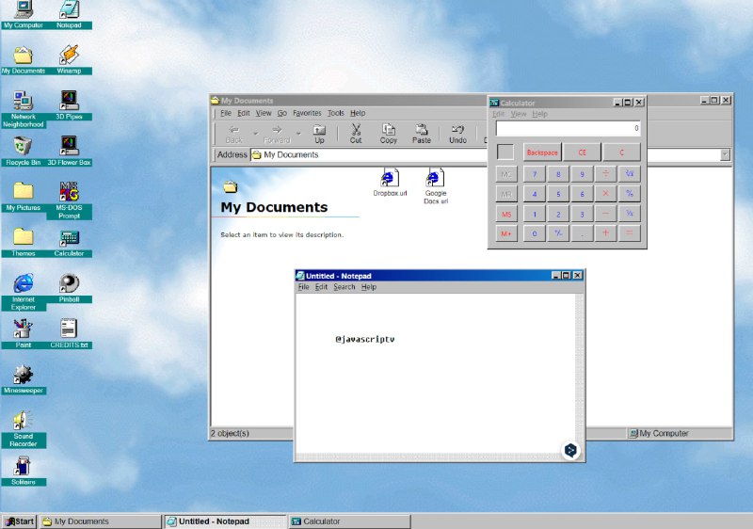Click the divide button in Calculator
Viewport: 753px width, 529px height.
(605, 174)
